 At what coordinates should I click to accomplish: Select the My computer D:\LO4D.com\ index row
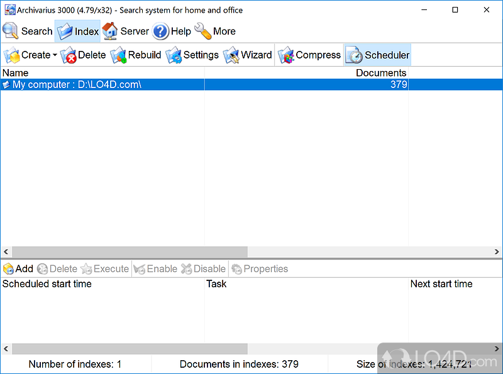(251, 85)
